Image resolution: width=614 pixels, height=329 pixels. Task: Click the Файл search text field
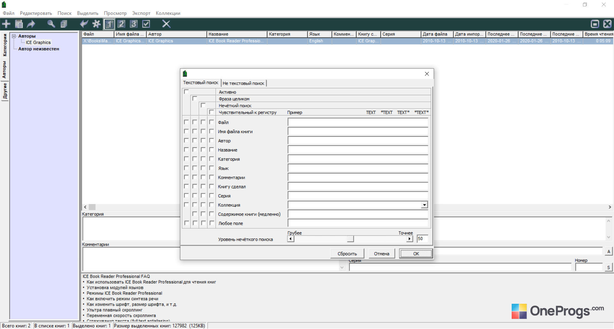point(358,122)
